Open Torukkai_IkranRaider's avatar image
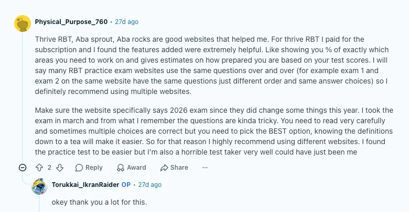The image size is (409, 212). 39,186
